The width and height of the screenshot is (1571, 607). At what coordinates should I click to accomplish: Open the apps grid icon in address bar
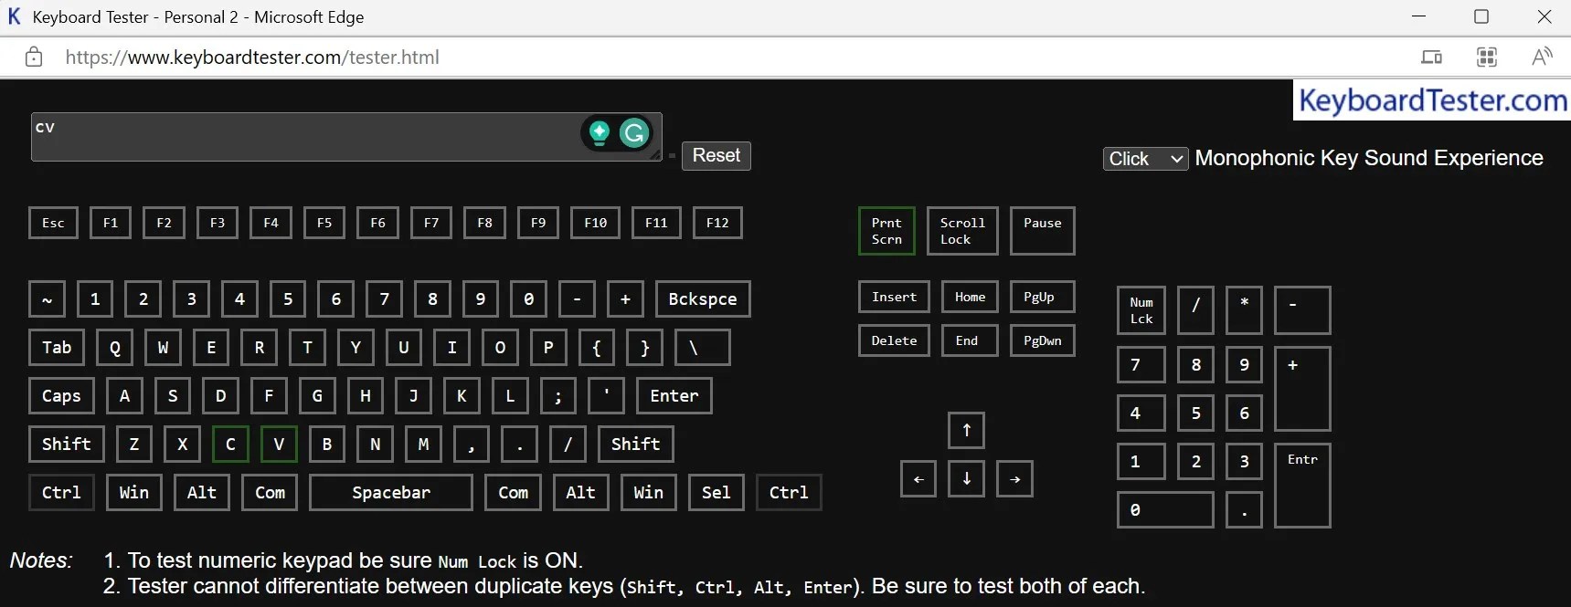1487,58
